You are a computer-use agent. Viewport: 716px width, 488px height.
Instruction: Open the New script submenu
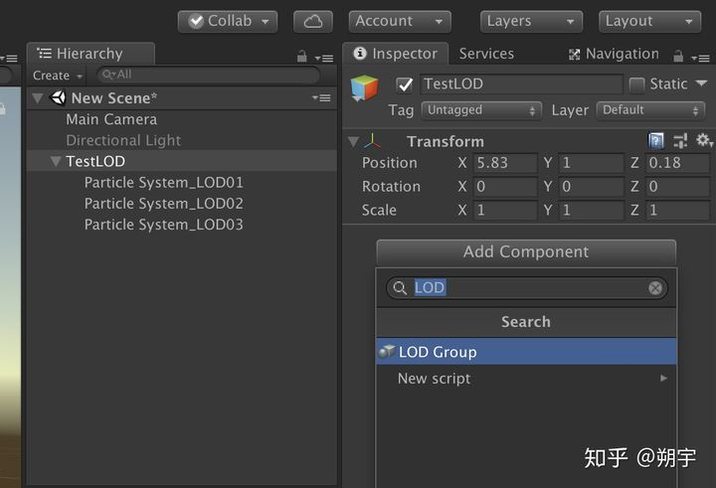[526, 379]
